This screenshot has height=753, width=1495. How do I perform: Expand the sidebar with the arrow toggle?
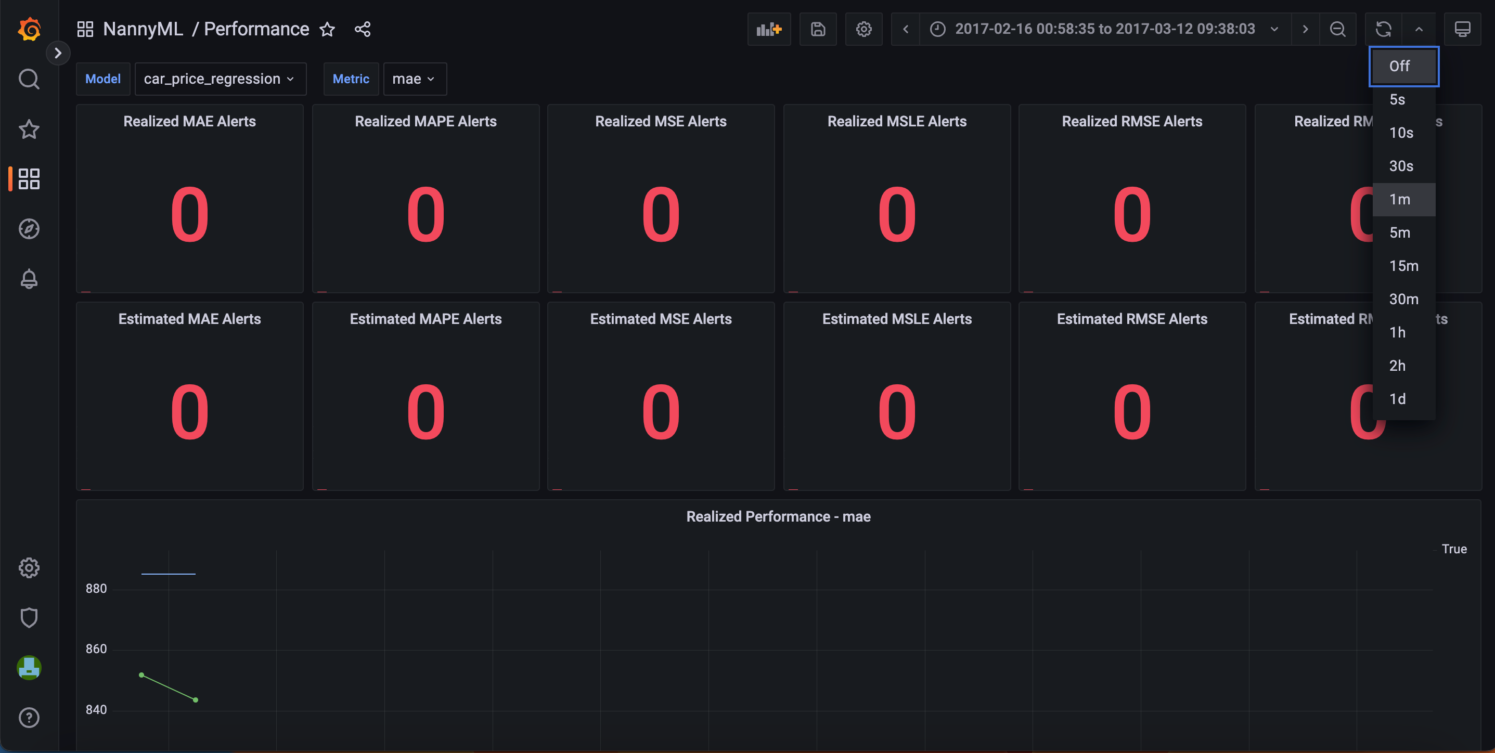(57, 54)
